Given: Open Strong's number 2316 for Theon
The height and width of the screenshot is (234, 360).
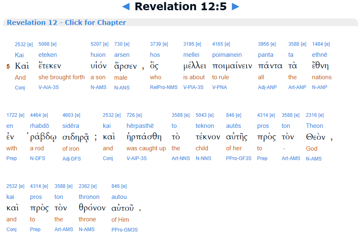Looking at the screenshot, I should pyautogui.click(x=312, y=115).
